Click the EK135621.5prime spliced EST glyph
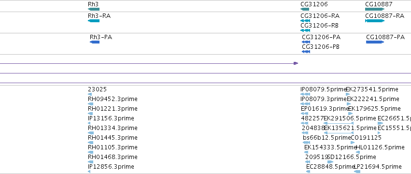Image resolution: width=411 pixels, height=174 pixels. pyautogui.click(x=339, y=133)
